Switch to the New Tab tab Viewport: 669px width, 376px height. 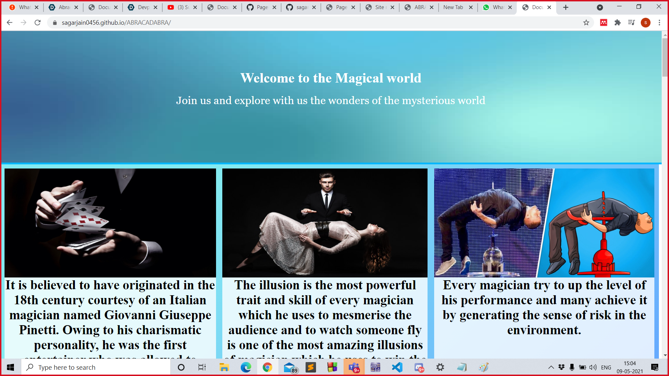[x=453, y=7]
